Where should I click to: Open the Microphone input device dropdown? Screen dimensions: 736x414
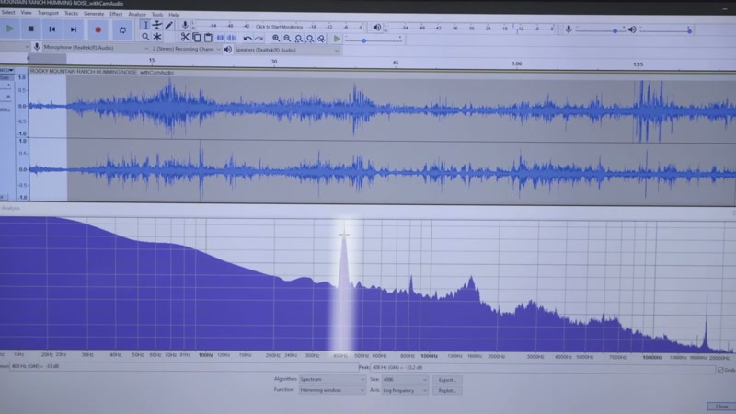96,48
